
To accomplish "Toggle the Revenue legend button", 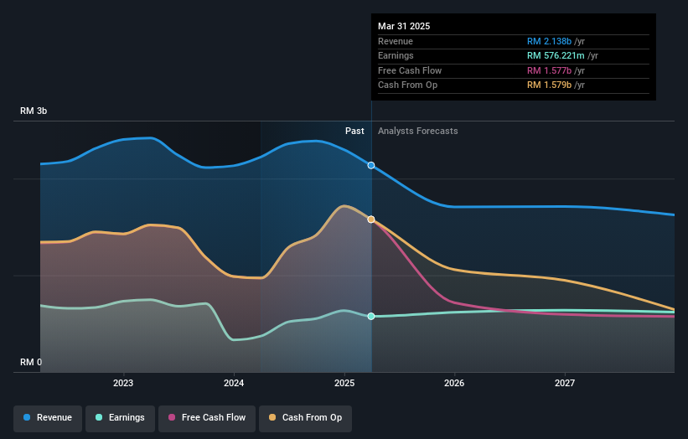I will click(x=48, y=418).
